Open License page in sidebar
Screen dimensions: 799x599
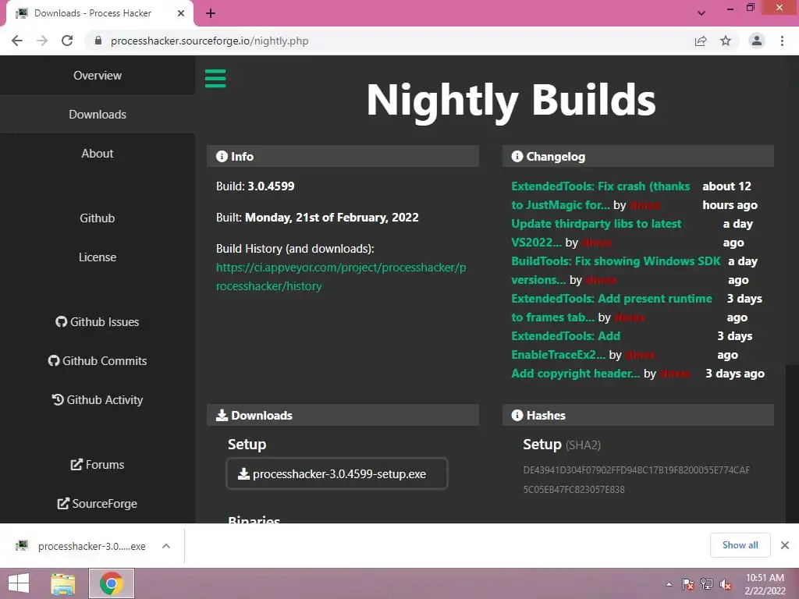(98, 257)
